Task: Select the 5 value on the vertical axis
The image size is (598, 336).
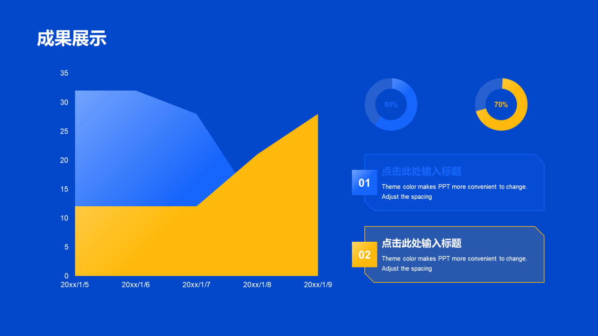Action: pyautogui.click(x=66, y=247)
